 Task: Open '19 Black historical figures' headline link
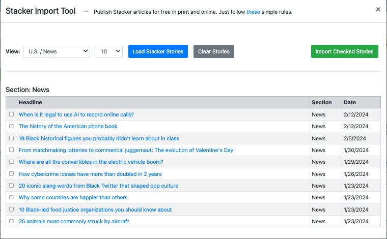[x=99, y=138]
